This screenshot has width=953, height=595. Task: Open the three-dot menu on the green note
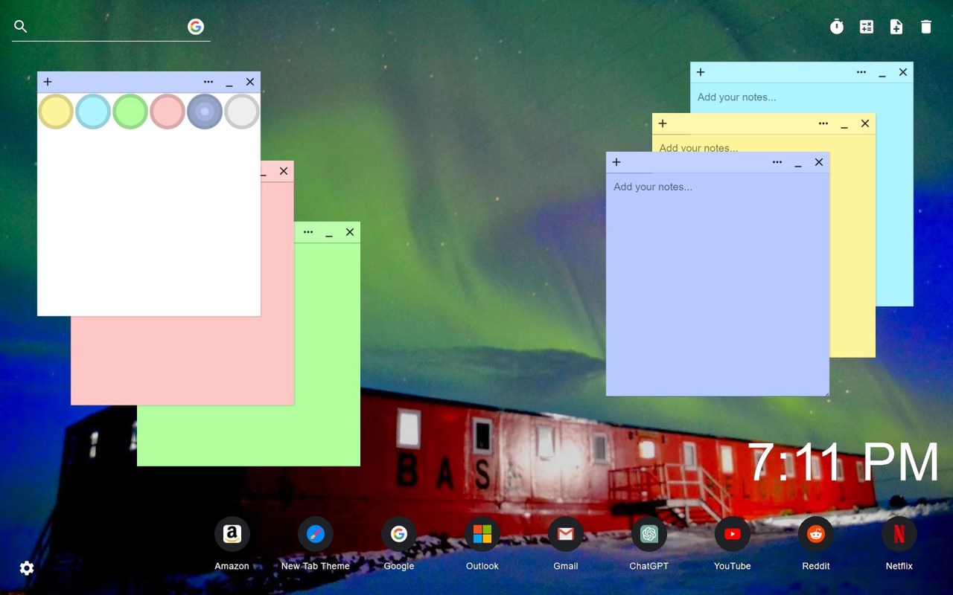tap(308, 232)
